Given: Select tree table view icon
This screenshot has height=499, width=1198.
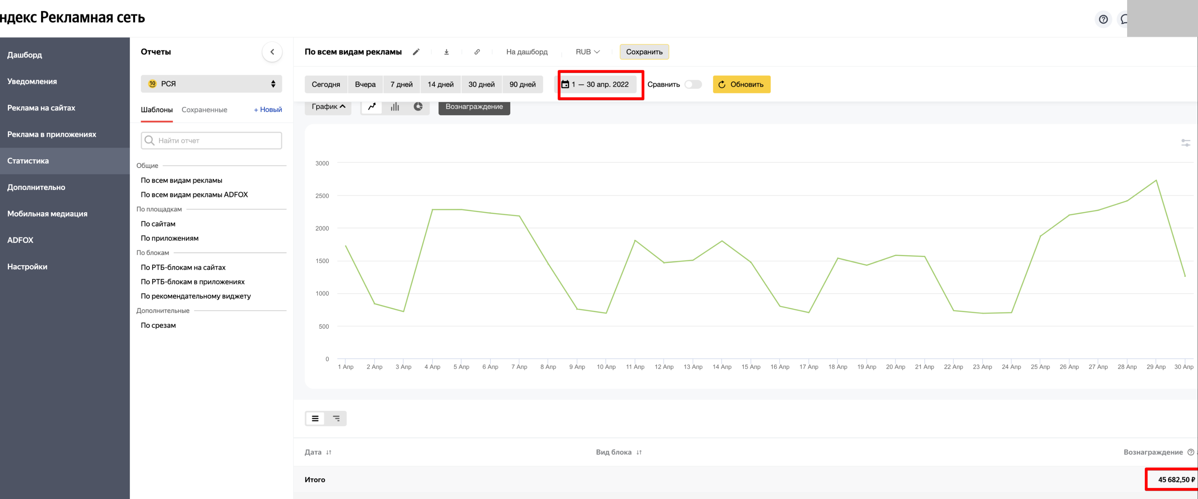Looking at the screenshot, I should pyautogui.click(x=336, y=419).
